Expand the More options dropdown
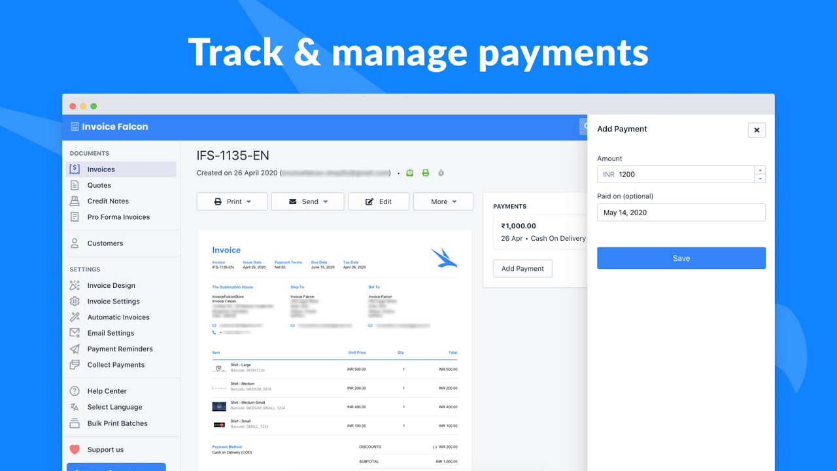 [x=443, y=201]
